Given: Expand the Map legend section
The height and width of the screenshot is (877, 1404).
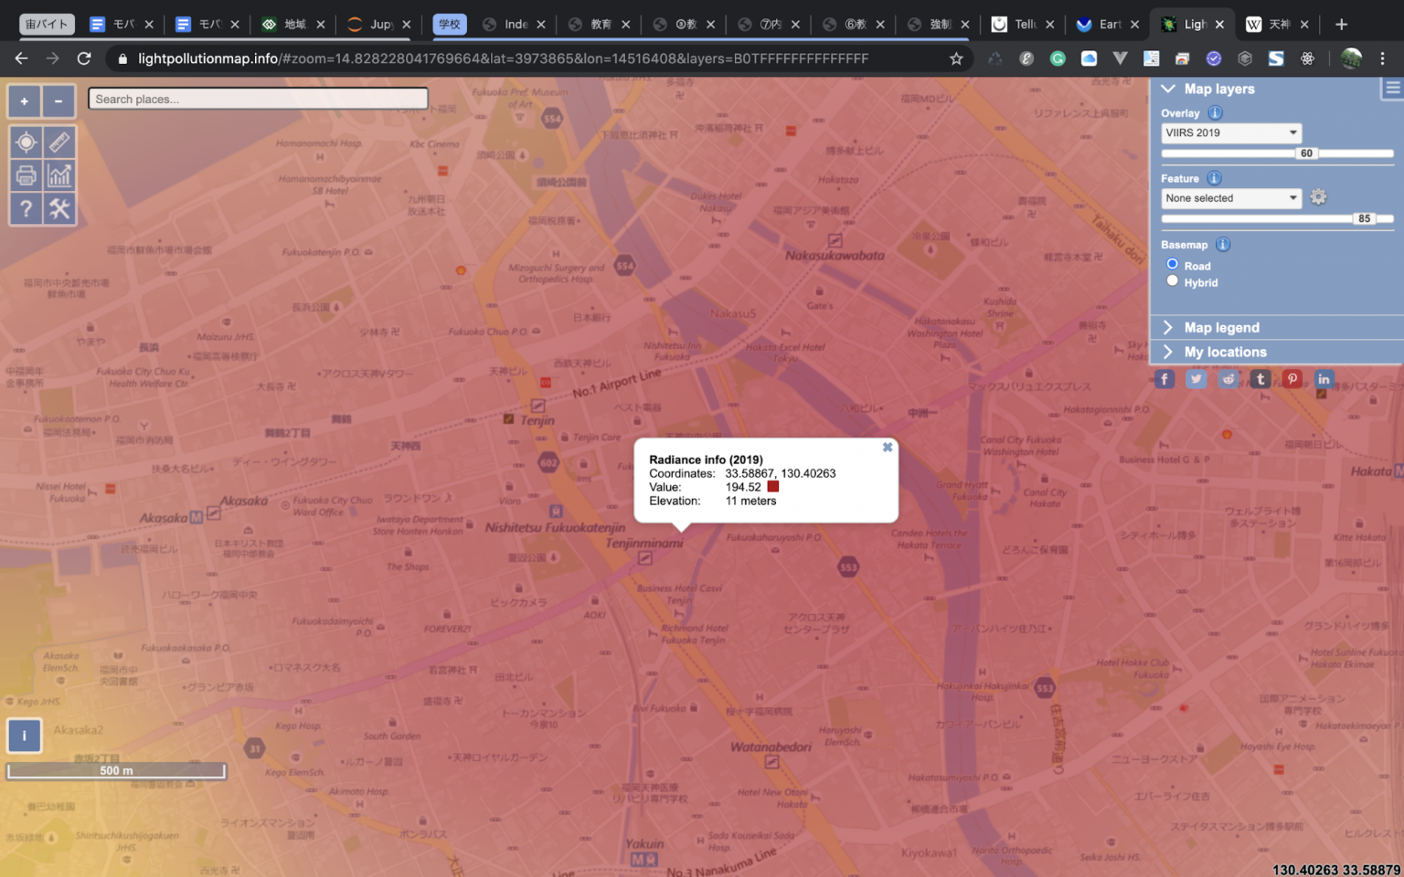Looking at the screenshot, I should pyautogui.click(x=1276, y=327).
